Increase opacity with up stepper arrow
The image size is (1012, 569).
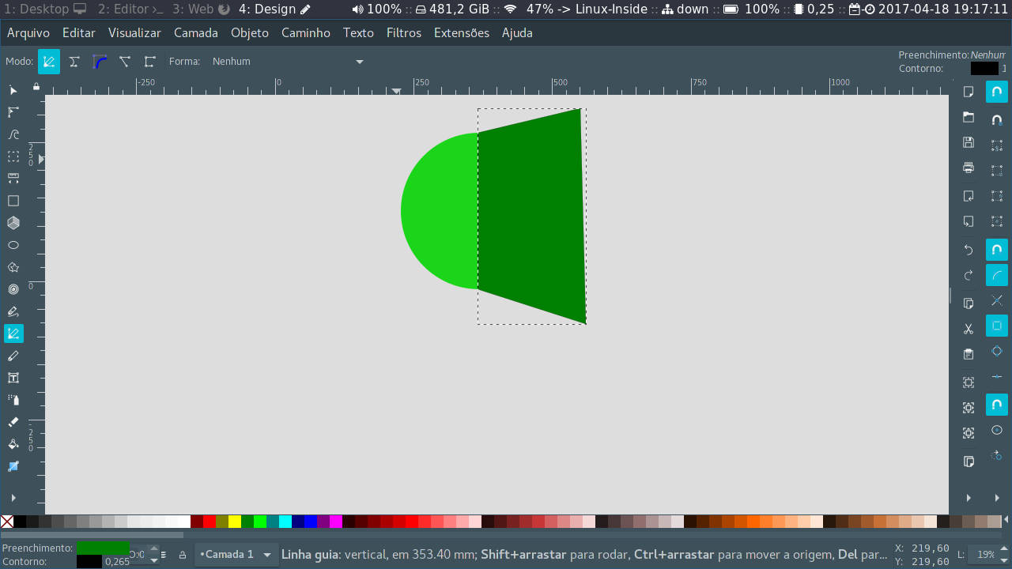154,550
